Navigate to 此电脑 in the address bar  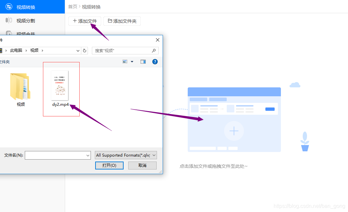17,50
